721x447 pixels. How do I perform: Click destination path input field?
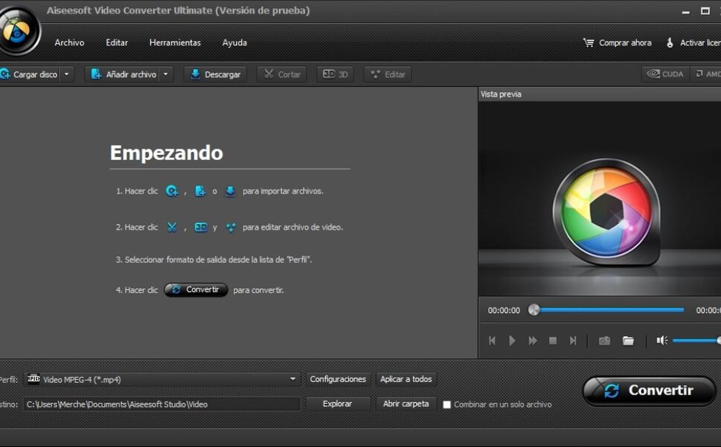click(162, 404)
